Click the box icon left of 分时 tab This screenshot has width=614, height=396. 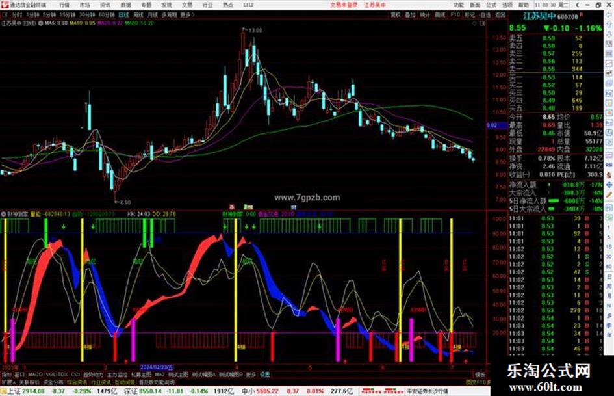tap(5, 14)
